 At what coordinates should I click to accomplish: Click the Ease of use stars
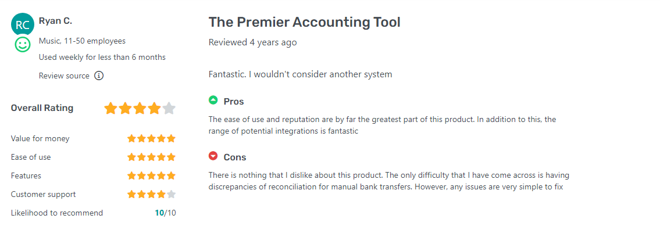click(152, 157)
